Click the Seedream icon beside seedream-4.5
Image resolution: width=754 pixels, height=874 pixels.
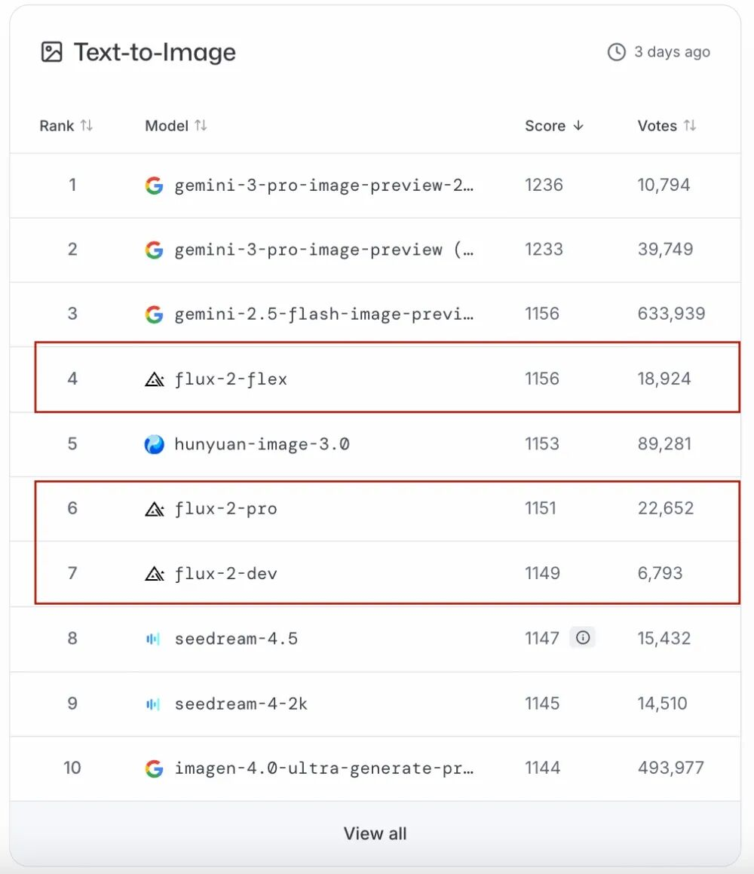click(x=153, y=639)
